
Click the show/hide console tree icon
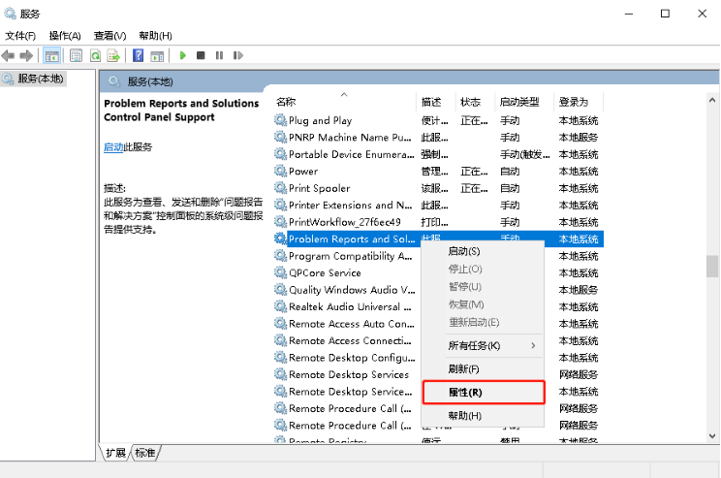pos(51,55)
